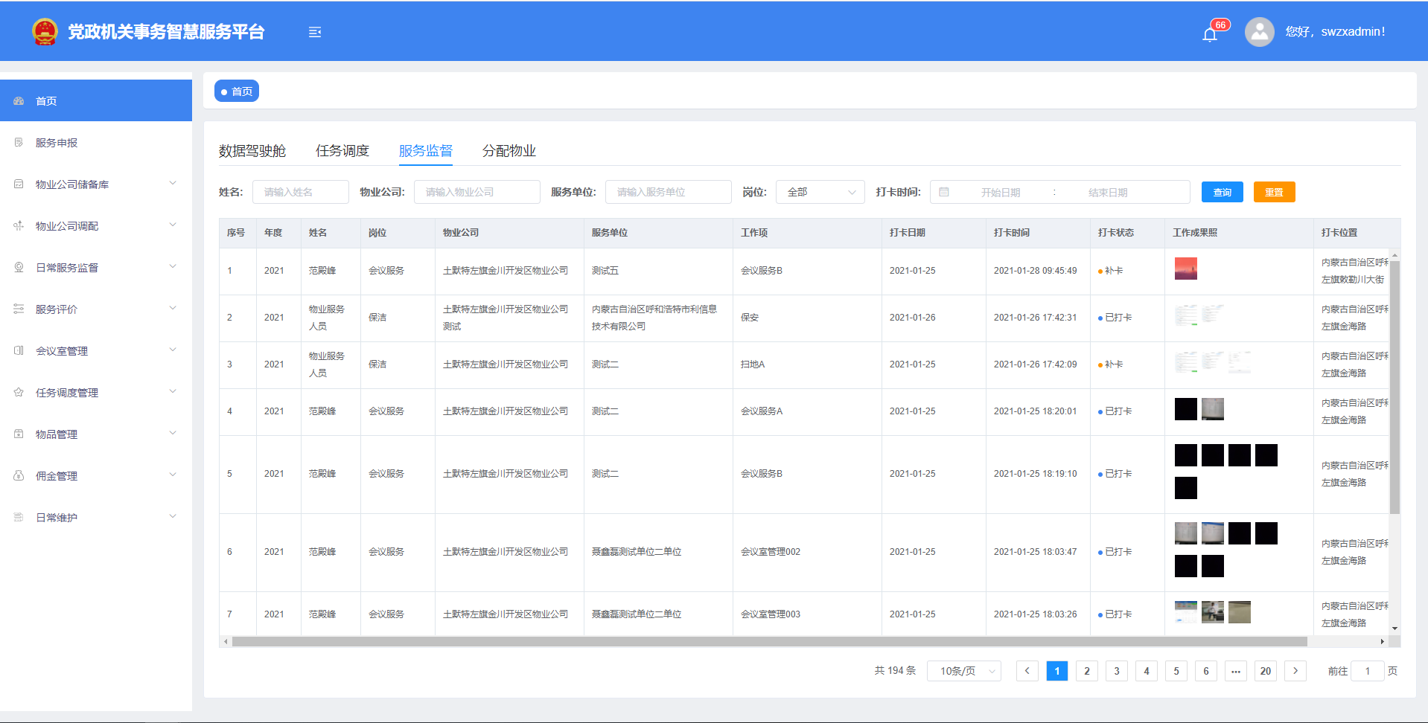The image size is (1428, 723).
Task: Open the 10条/页 page size dropdown
Action: (963, 671)
